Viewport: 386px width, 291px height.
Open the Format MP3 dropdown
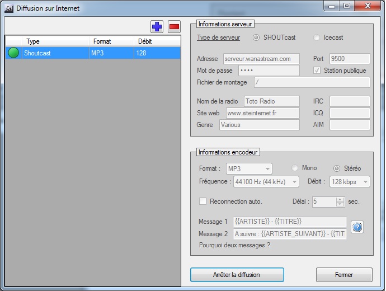coord(248,168)
